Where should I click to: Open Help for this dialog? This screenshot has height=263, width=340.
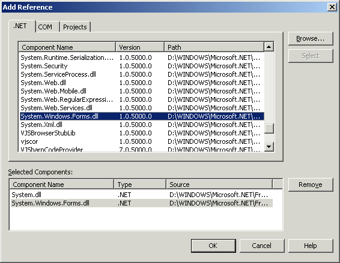311,246
